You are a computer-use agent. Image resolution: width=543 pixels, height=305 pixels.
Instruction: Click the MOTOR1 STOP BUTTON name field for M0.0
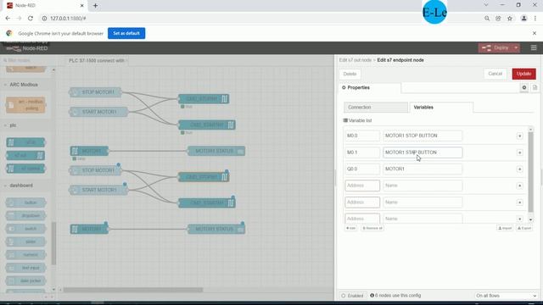(423, 136)
